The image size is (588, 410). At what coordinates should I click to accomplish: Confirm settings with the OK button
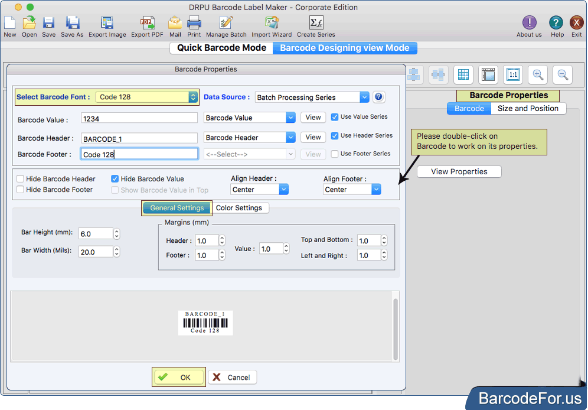(x=179, y=377)
